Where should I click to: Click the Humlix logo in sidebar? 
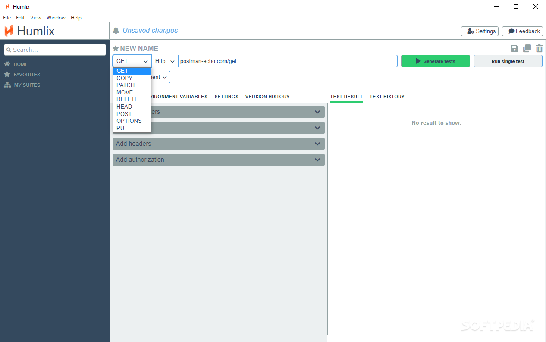(29, 31)
